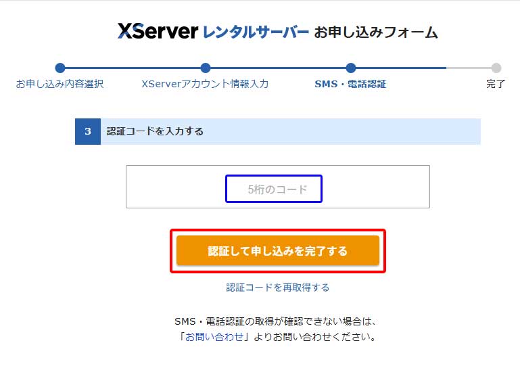Image resolution: width=520 pixels, height=366 pixels.
Task: Select the SMS・電話認証 step label
Action: (350, 84)
